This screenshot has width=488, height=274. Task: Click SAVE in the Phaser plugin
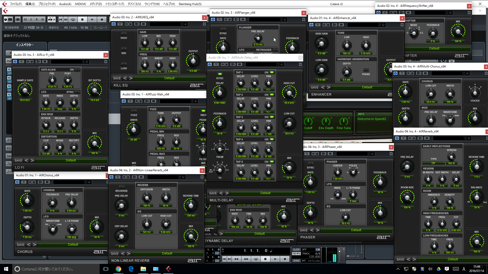tap(304, 230)
